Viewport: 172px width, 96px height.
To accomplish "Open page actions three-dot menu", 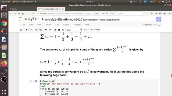I will (103, 14).
